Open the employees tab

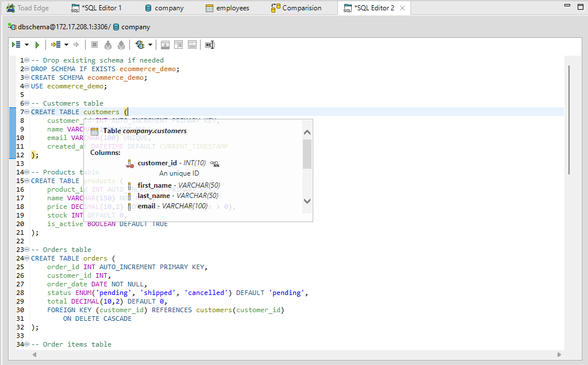227,8
